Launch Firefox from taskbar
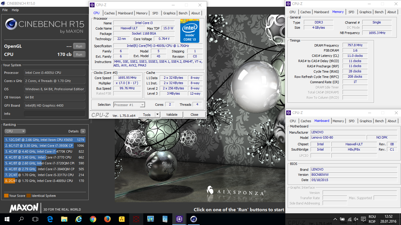This screenshot has width=401, height=225. 107,219
